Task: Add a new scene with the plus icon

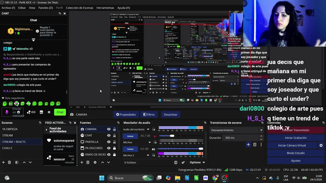Action: 3,162
